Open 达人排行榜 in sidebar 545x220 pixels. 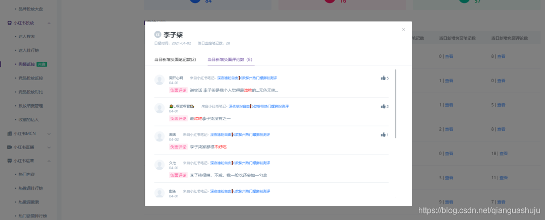click(29, 50)
